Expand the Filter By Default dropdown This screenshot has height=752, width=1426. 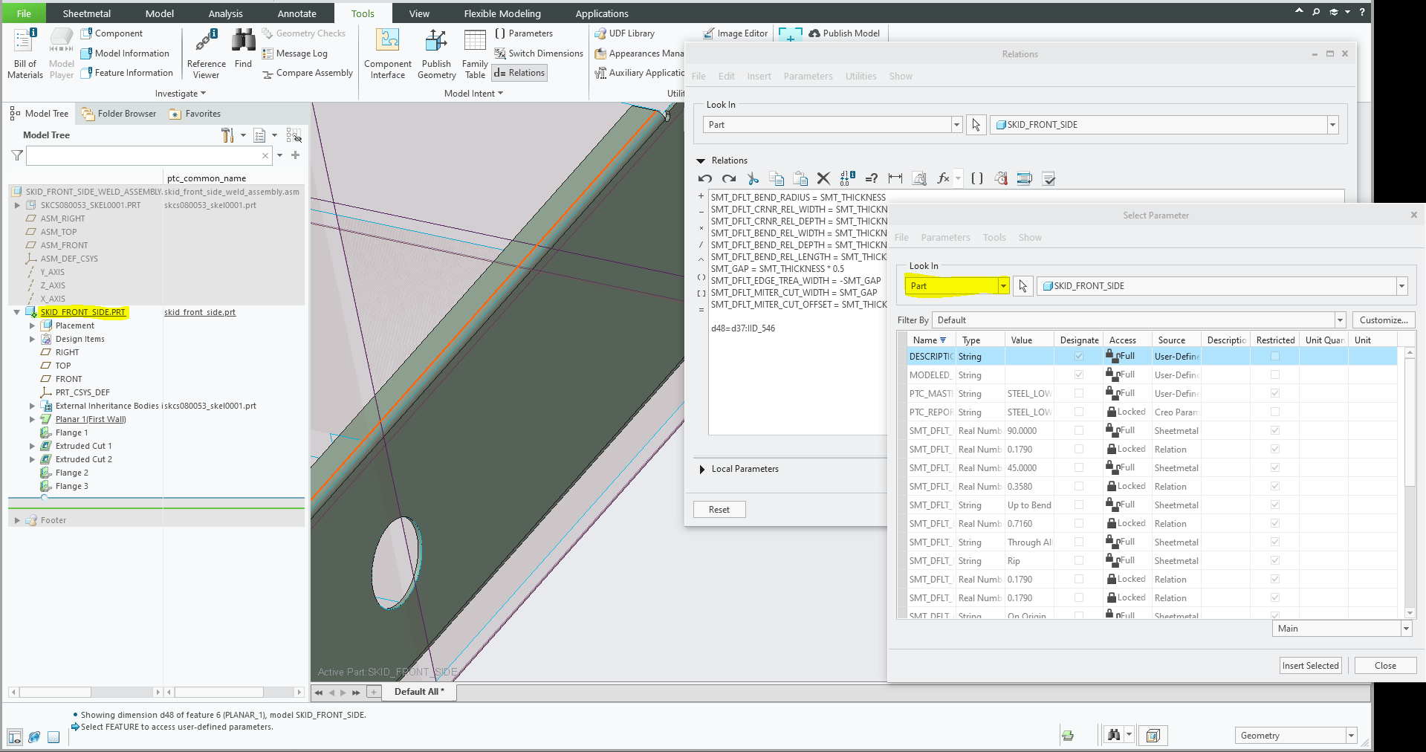pos(1340,320)
